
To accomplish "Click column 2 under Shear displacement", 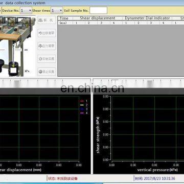I will (x=89, y=22).
